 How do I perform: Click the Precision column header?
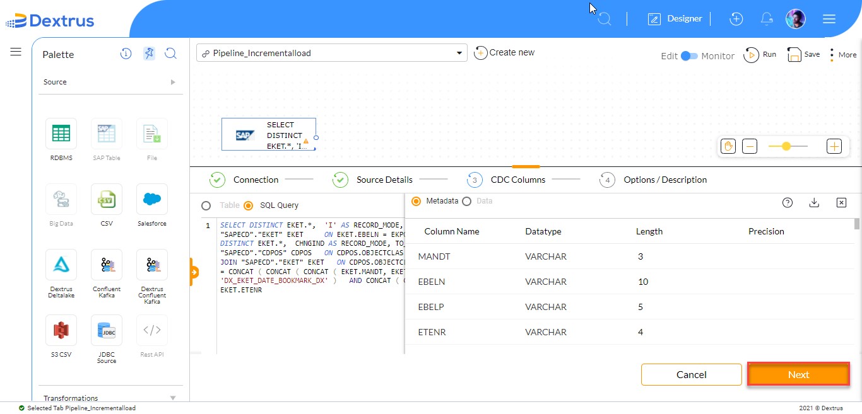coord(766,231)
